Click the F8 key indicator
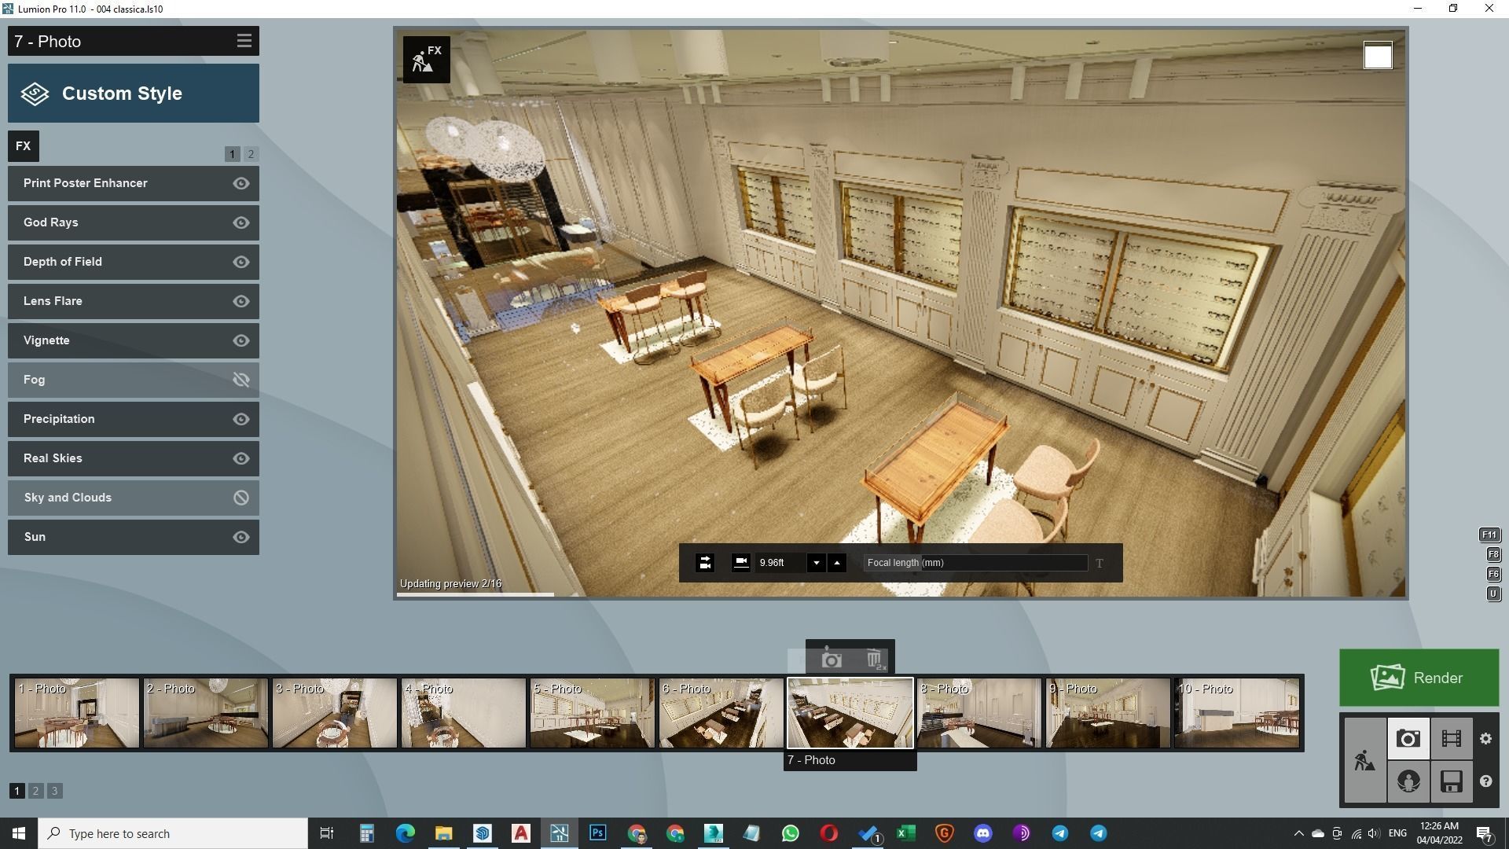The height and width of the screenshot is (849, 1509). (x=1493, y=555)
